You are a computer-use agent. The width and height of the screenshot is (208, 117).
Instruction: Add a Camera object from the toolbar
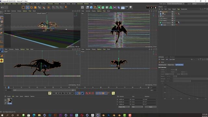[127, 7]
